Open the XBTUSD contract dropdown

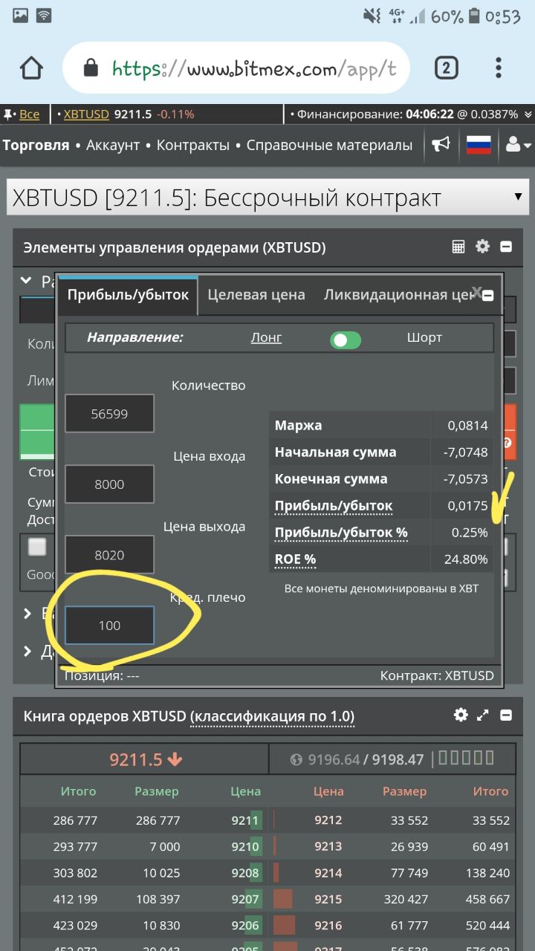point(267,198)
